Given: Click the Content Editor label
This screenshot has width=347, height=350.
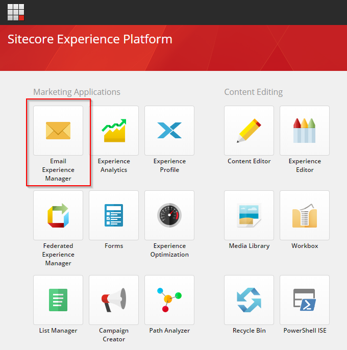Looking at the screenshot, I should click(x=249, y=161).
